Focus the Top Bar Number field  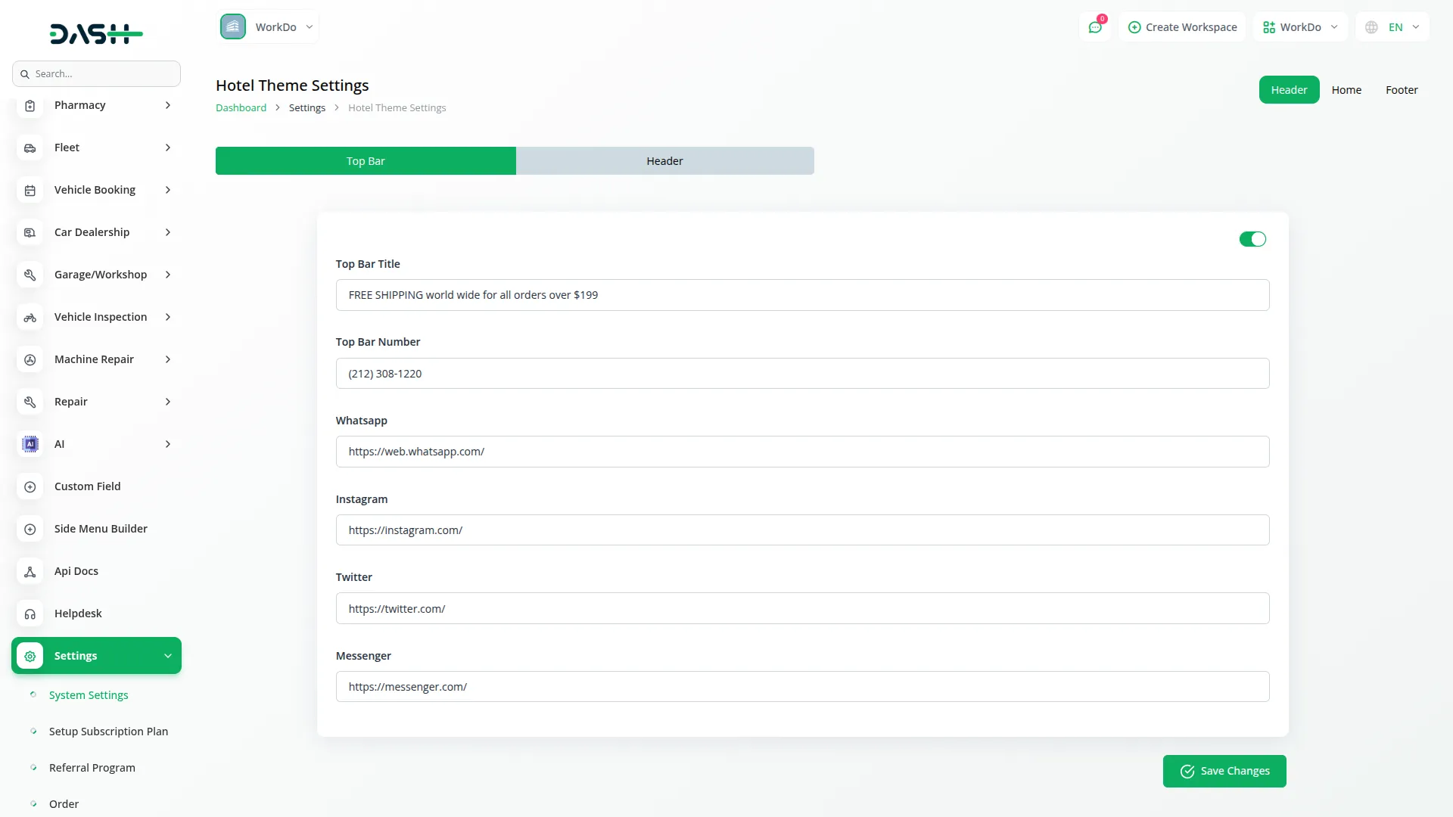click(x=802, y=374)
